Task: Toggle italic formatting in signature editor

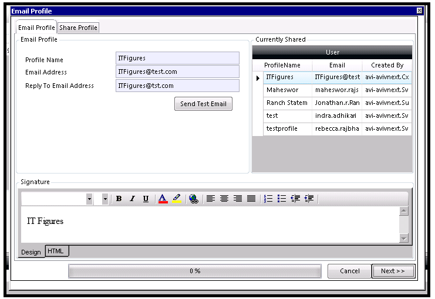Action: (132, 199)
